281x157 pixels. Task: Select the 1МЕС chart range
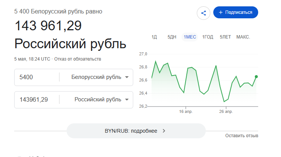(190, 37)
